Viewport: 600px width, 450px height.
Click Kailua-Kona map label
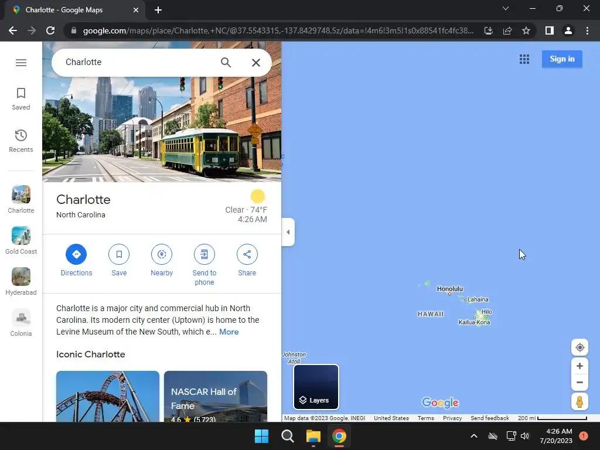click(474, 322)
